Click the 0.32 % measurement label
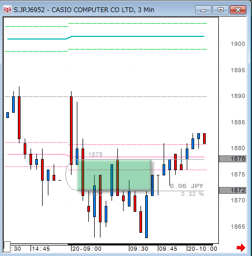252x256 pixels. click(192, 194)
